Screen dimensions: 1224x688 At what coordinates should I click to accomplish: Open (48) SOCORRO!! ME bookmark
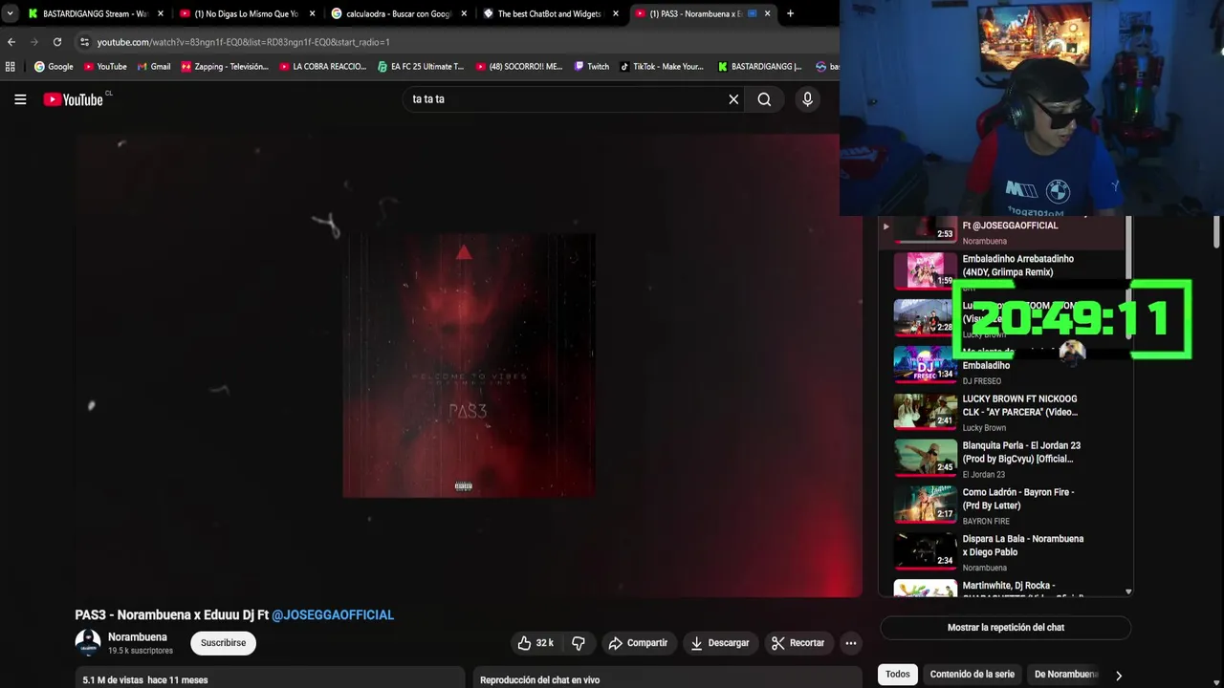click(x=518, y=67)
